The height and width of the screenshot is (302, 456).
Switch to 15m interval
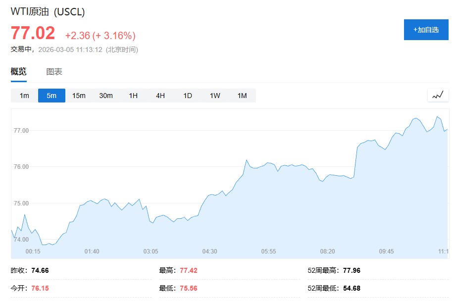79,96
